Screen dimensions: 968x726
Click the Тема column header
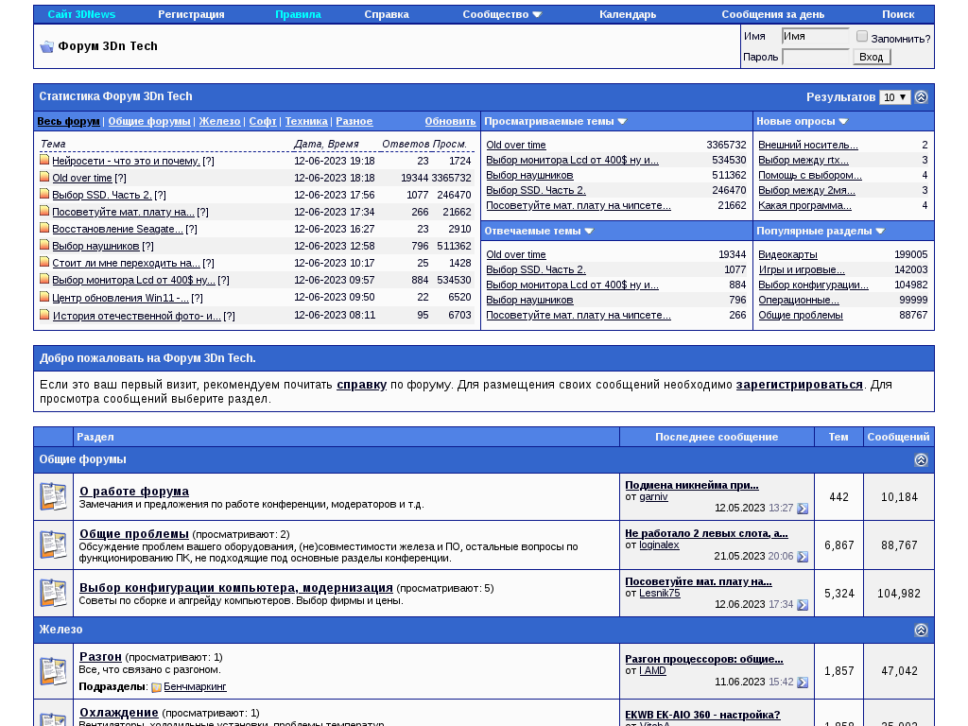53,144
